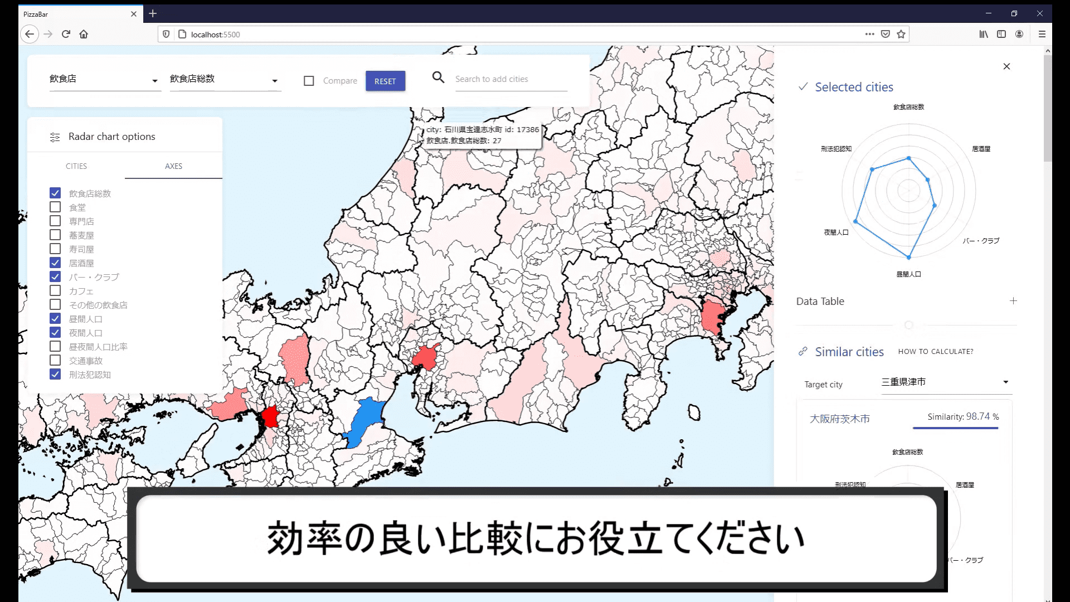Screen dimensions: 1070x602
Task: Go to browser home page icon
Action: [x=84, y=34]
